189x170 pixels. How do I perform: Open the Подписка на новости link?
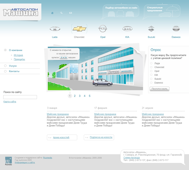(x=101, y=137)
